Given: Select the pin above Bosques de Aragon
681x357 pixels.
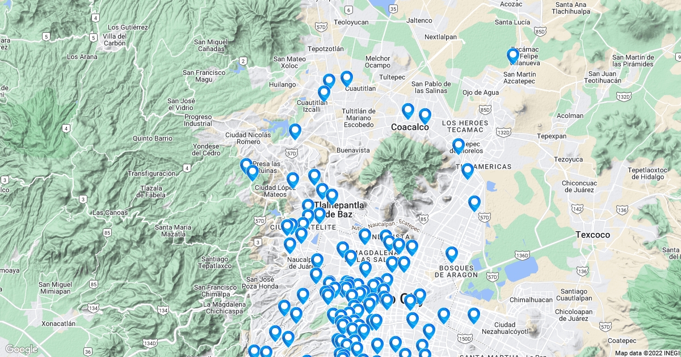Looking at the screenshot, I should click(452, 254).
